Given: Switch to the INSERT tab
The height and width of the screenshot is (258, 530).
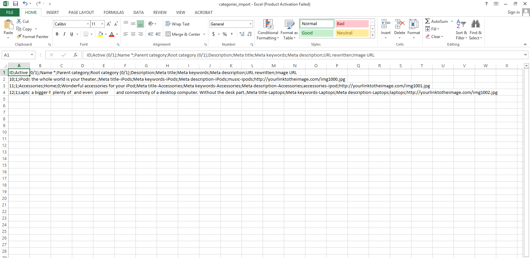Looking at the screenshot, I should coord(53,12).
